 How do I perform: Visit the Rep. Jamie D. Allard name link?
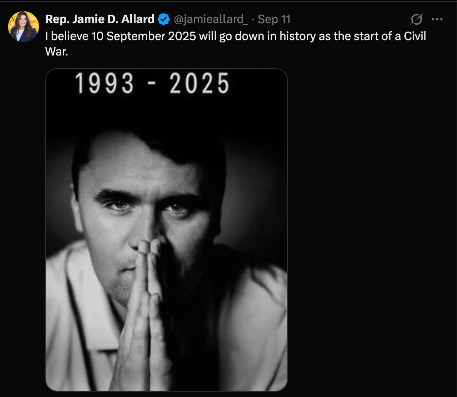tap(100, 19)
